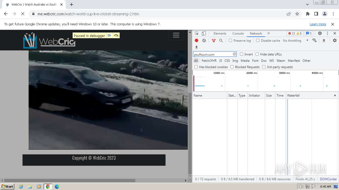This screenshot has height=190, width=339.
Task: Click the share page icon in address bar
Action: [289, 14]
